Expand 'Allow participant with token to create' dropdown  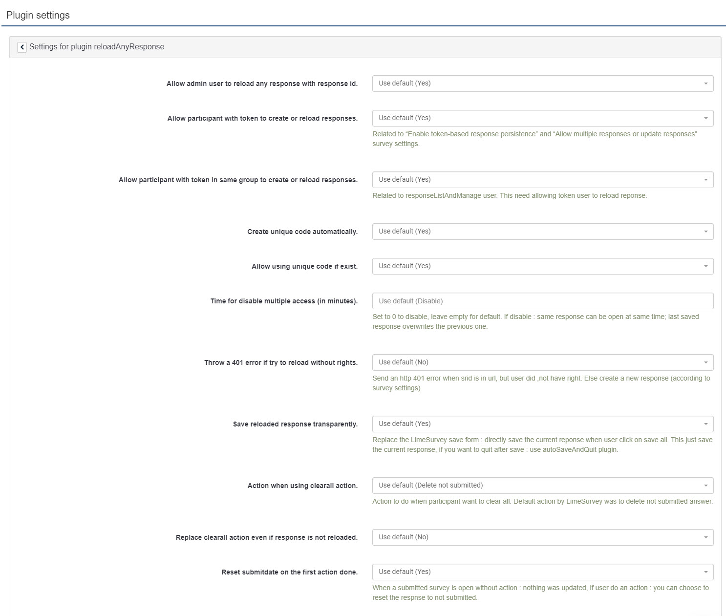pos(542,118)
